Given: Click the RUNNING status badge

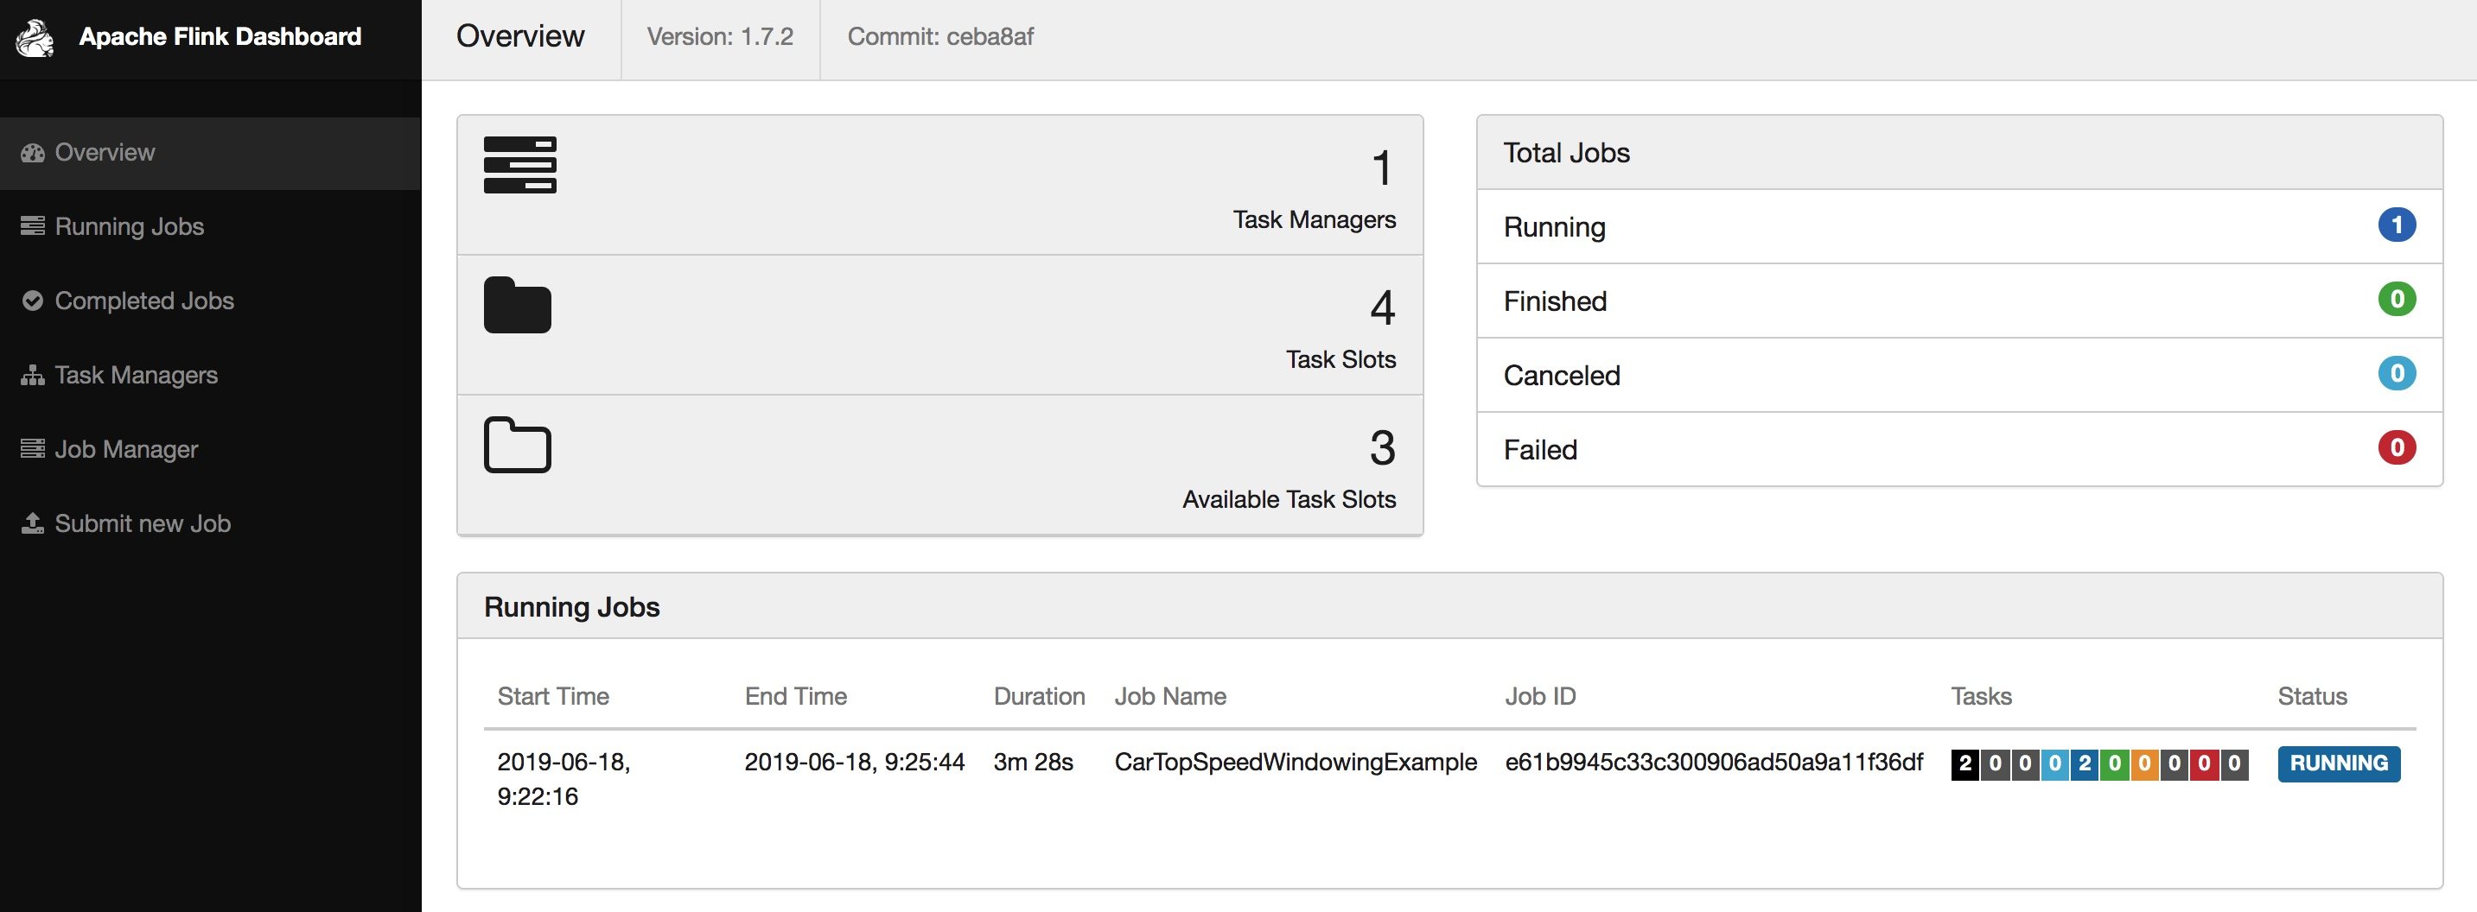Looking at the screenshot, I should pos(2339,763).
